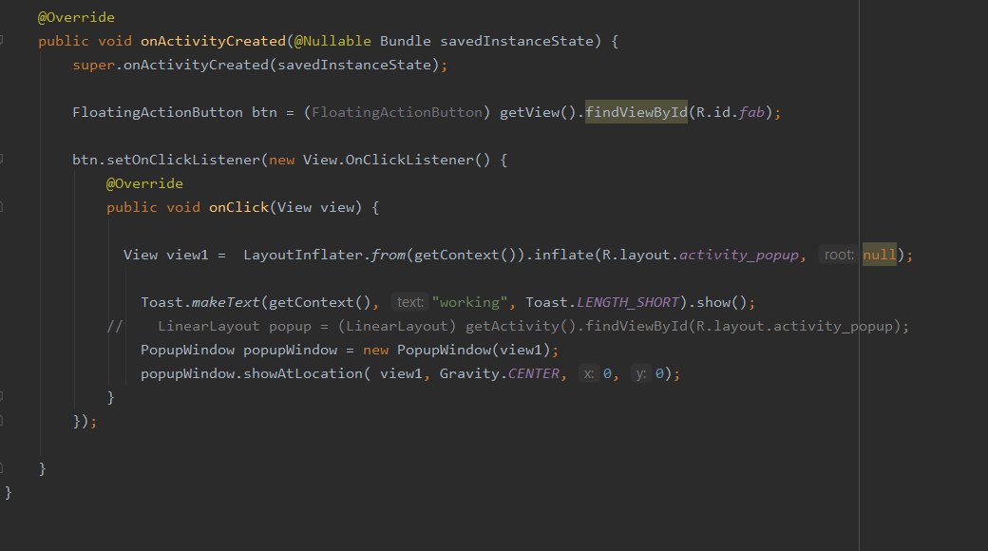Viewport: 988px width, 551px height.
Task: Click the getView() call
Action: [538, 112]
